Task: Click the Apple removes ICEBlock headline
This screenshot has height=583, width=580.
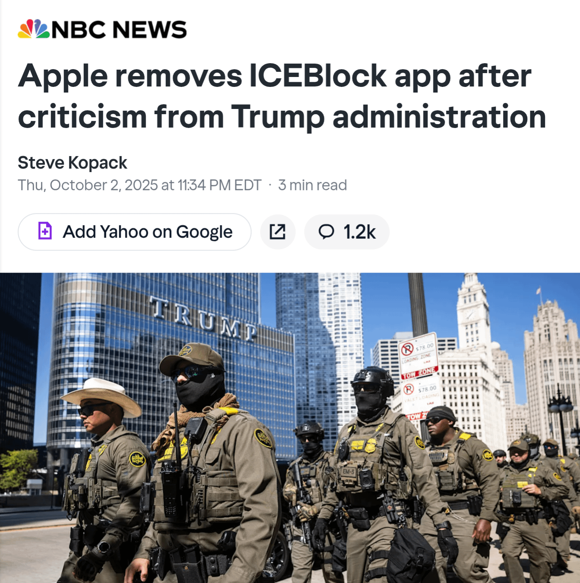Action: [x=282, y=96]
